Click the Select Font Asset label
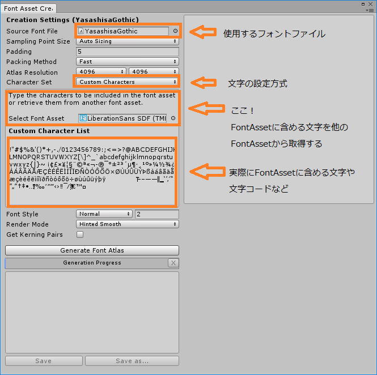This screenshot has width=377, height=375. pos(36,118)
